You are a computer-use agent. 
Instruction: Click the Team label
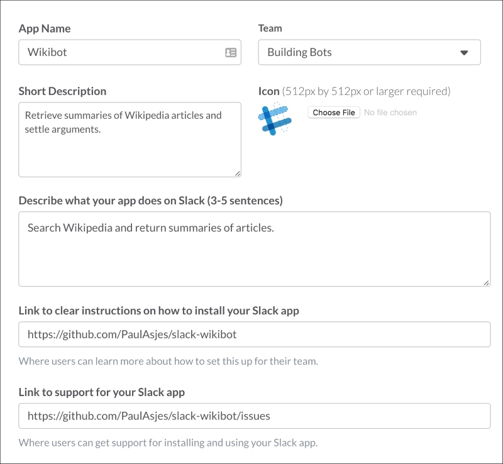[x=270, y=28]
